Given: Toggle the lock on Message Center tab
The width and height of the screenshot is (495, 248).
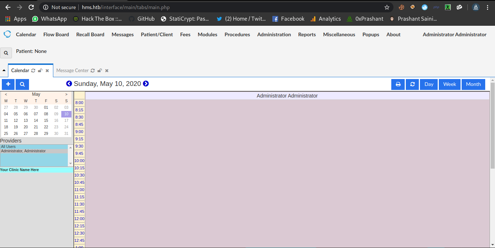Looking at the screenshot, I should click(99, 71).
